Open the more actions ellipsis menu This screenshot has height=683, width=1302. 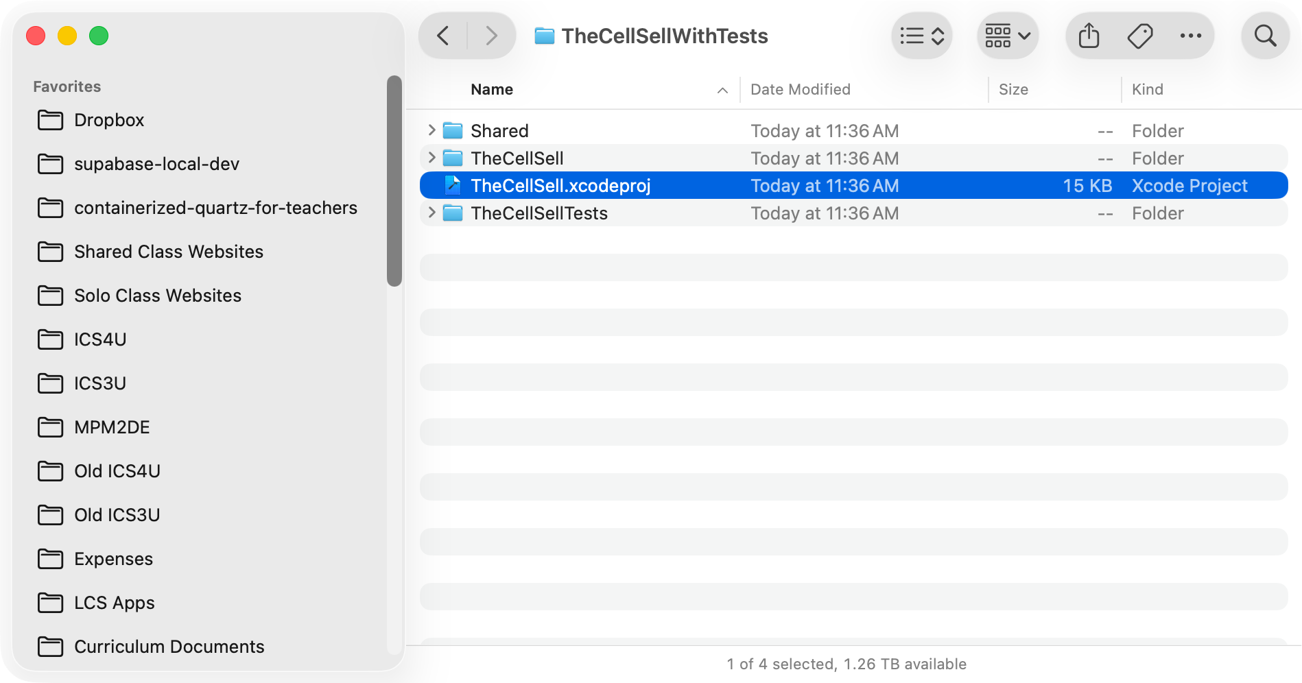pos(1190,36)
